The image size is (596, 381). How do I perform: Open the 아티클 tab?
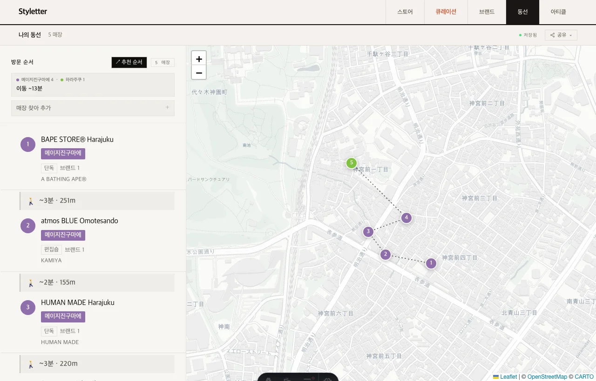[558, 12]
